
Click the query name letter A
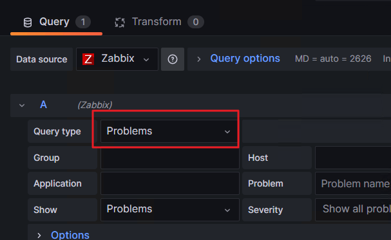coord(43,105)
